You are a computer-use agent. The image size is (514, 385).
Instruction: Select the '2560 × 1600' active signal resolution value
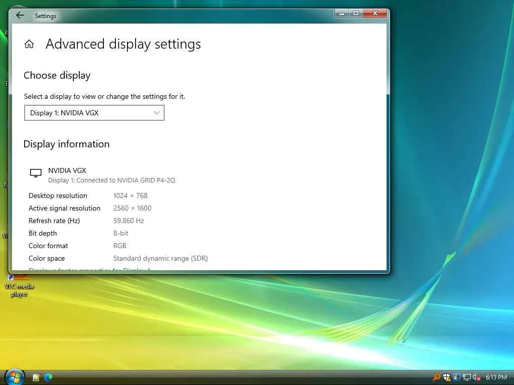(133, 208)
